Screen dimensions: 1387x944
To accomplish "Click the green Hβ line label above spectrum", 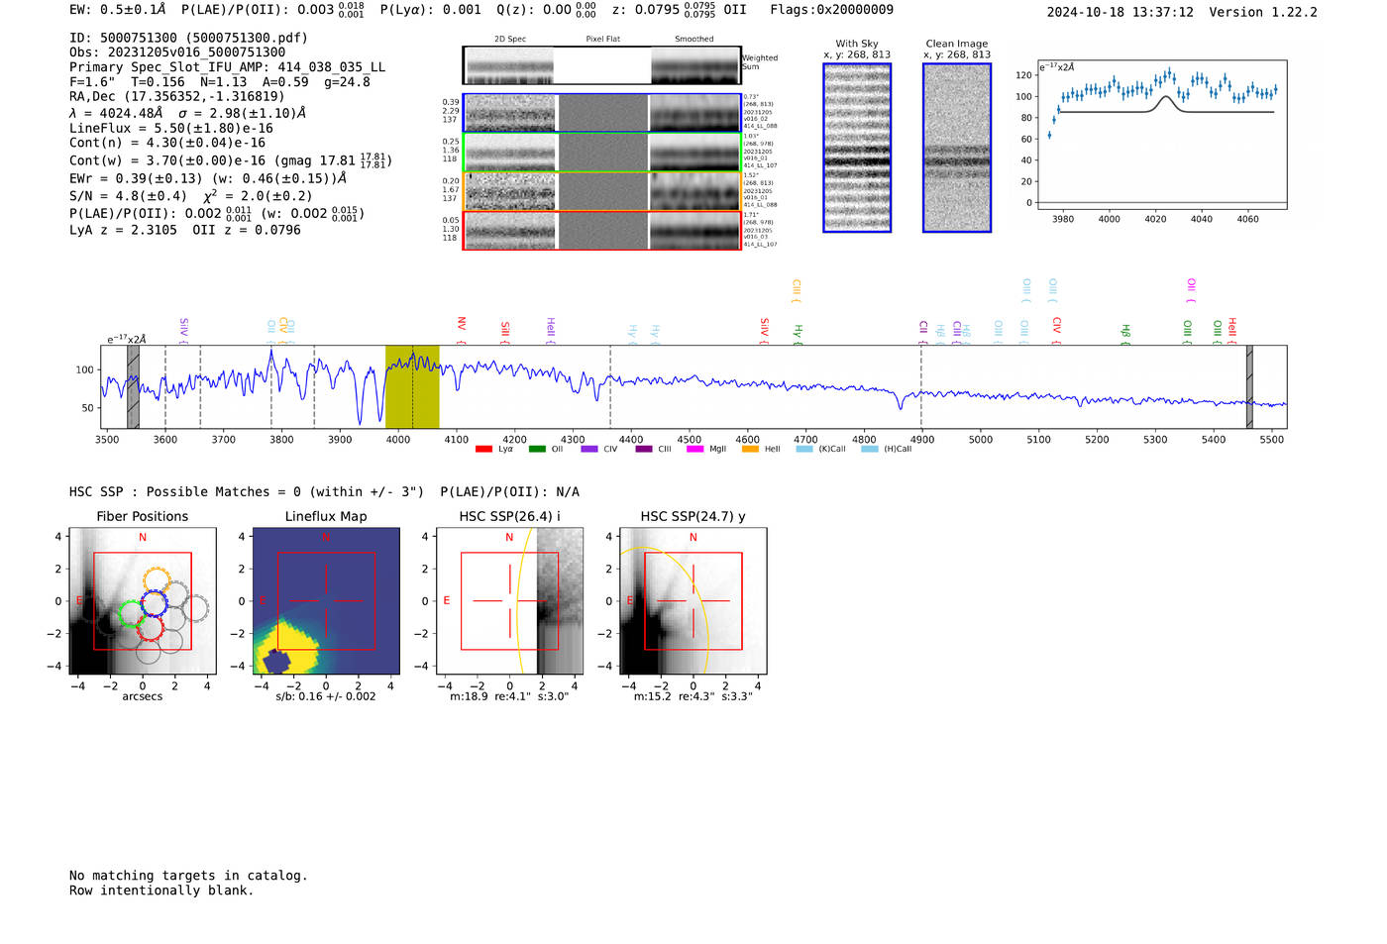I will click(x=1125, y=331).
